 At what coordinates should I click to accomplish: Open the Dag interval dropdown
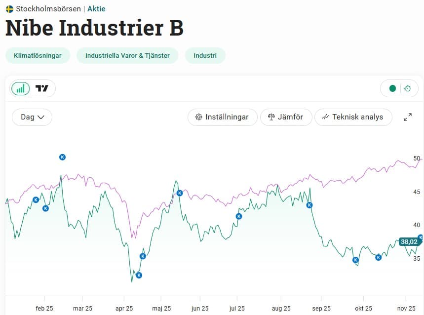pos(32,118)
